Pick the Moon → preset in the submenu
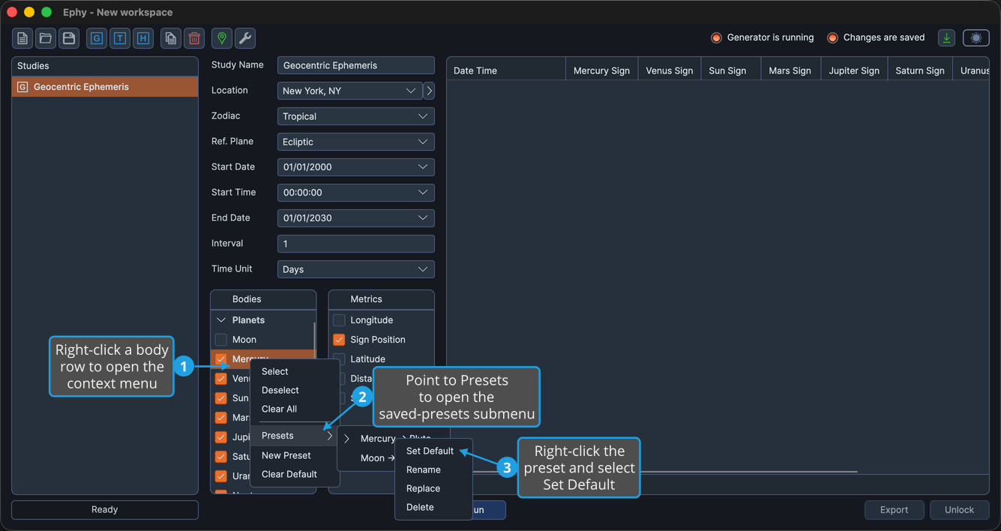1001x531 pixels. click(x=378, y=458)
